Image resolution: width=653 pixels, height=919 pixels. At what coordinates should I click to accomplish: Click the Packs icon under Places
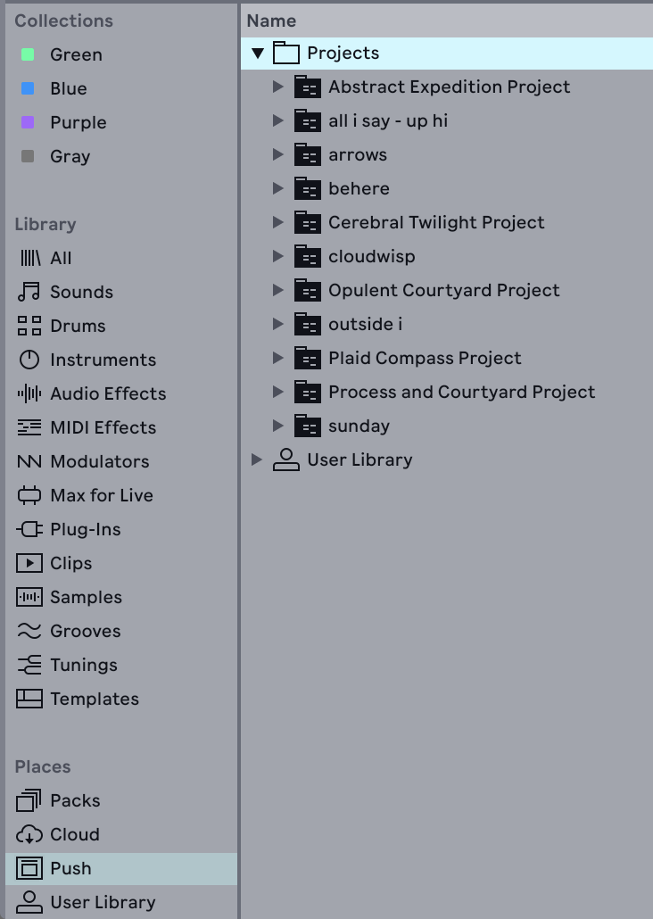(25, 800)
